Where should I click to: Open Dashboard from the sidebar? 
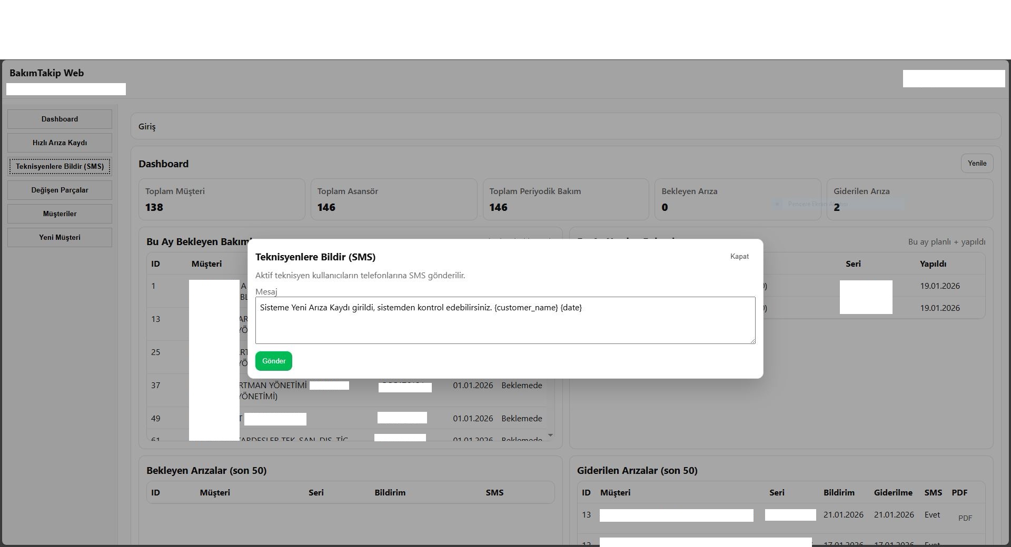(60, 119)
